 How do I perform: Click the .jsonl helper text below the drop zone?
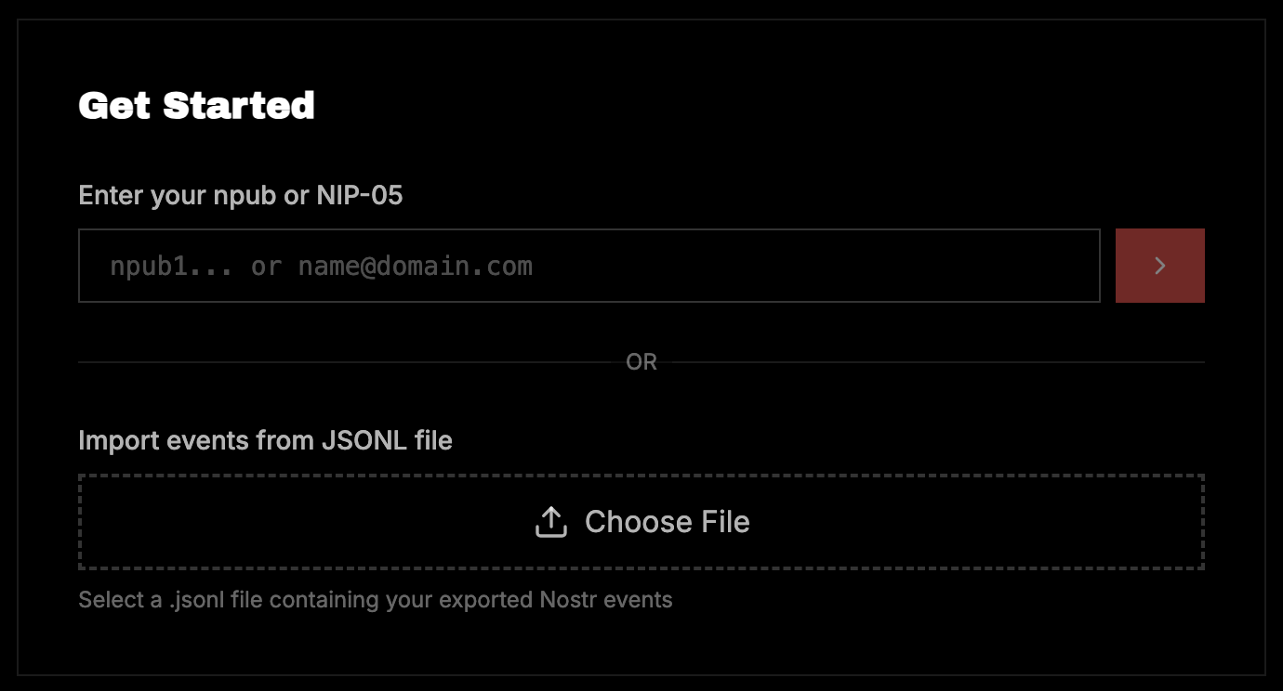click(x=375, y=599)
